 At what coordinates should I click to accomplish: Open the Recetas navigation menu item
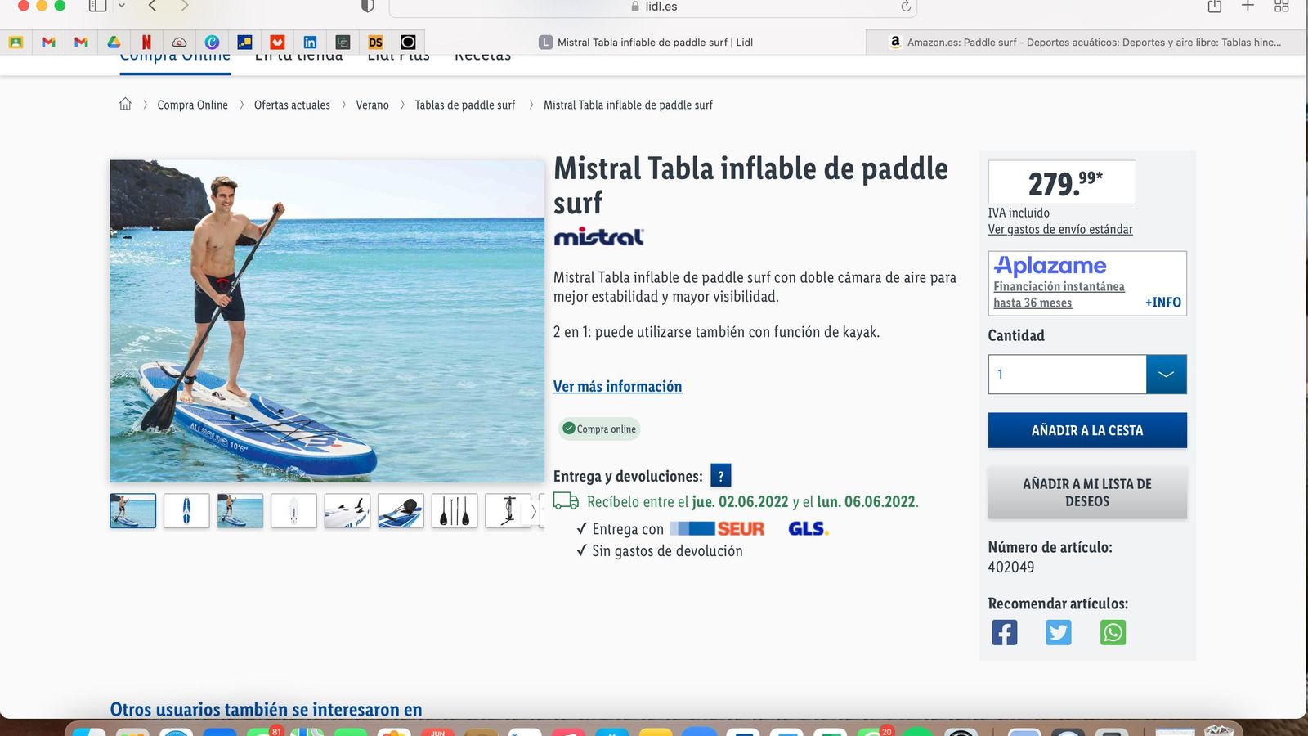click(482, 54)
